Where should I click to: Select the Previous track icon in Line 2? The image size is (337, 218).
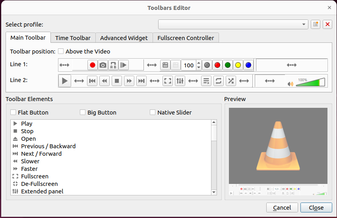tap(92, 81)
